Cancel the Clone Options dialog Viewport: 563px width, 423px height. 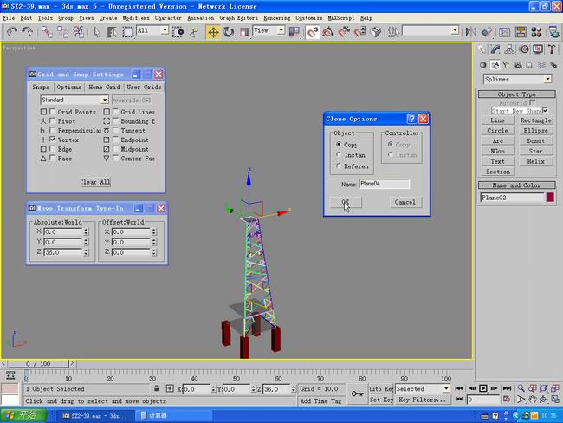pyautogui.click(x=405, y=202)
